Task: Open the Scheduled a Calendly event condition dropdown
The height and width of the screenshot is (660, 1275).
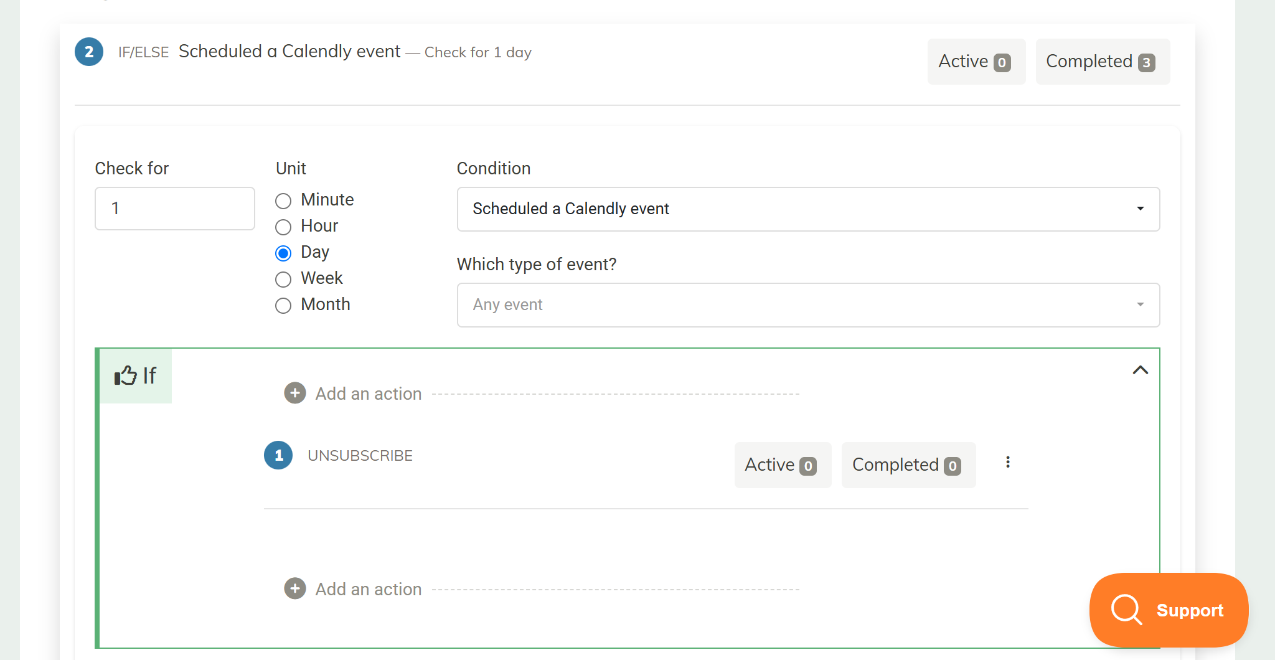Action: pos(808,209)
